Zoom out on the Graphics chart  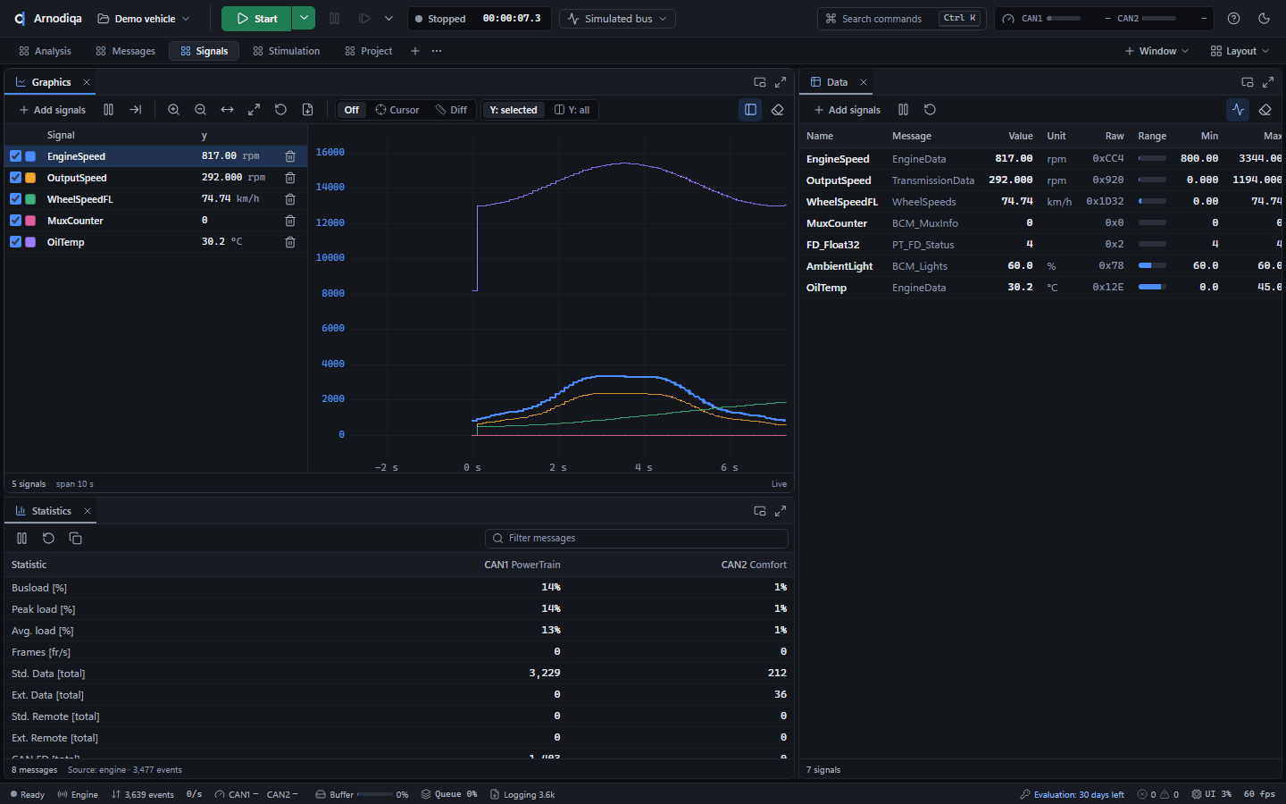[201, 110]
